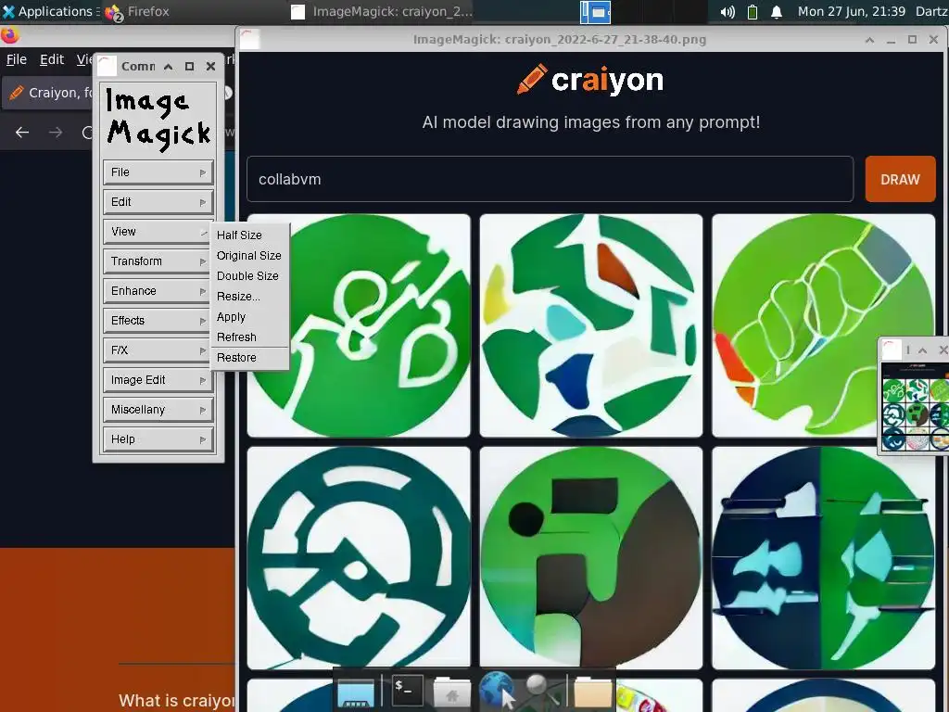
Task: Select Restore in the View submenu
Action: pyautogui.click(x=249, y=358)
